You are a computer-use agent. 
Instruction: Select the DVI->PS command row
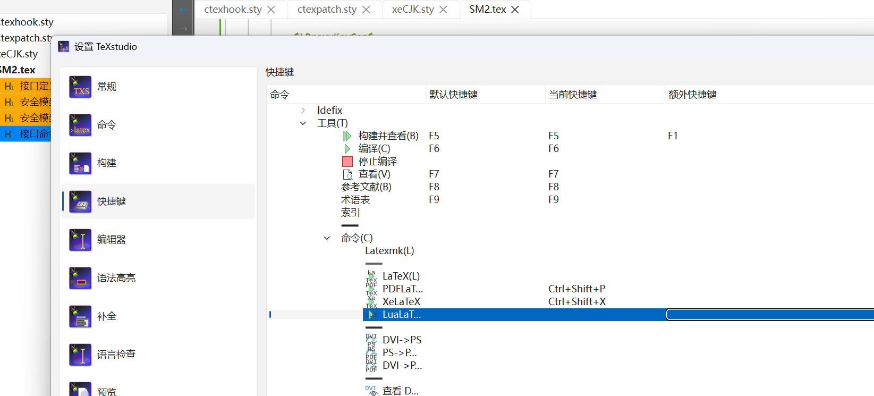pos(402,340)
